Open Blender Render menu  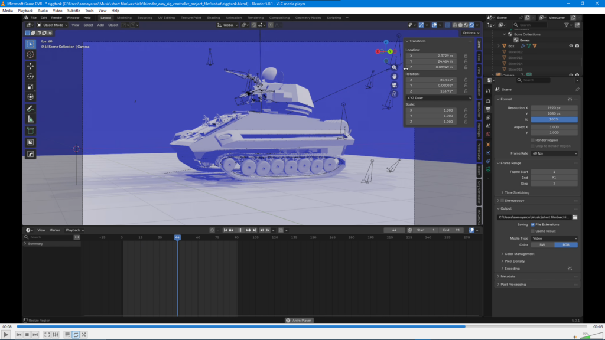click(56, 18)
